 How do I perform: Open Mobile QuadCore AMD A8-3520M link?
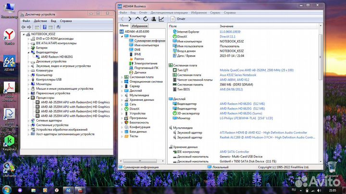(x=257, y=70)
